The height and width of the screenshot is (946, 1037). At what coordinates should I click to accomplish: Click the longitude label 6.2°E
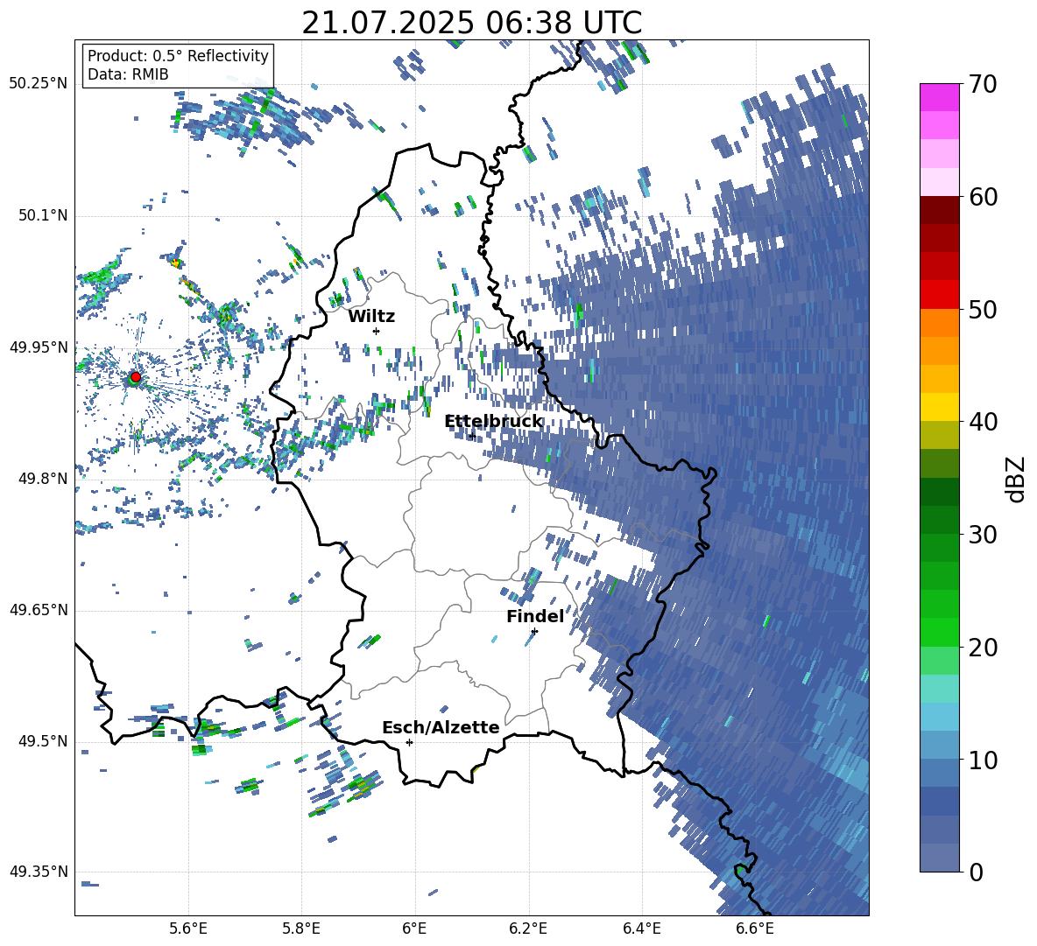coord(528,928)
